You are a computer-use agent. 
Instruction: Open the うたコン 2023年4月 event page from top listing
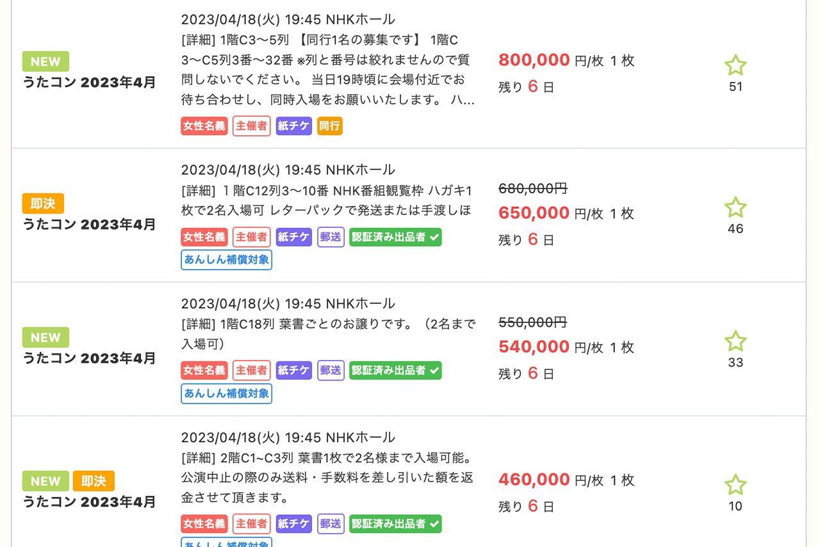pos(90,83)
